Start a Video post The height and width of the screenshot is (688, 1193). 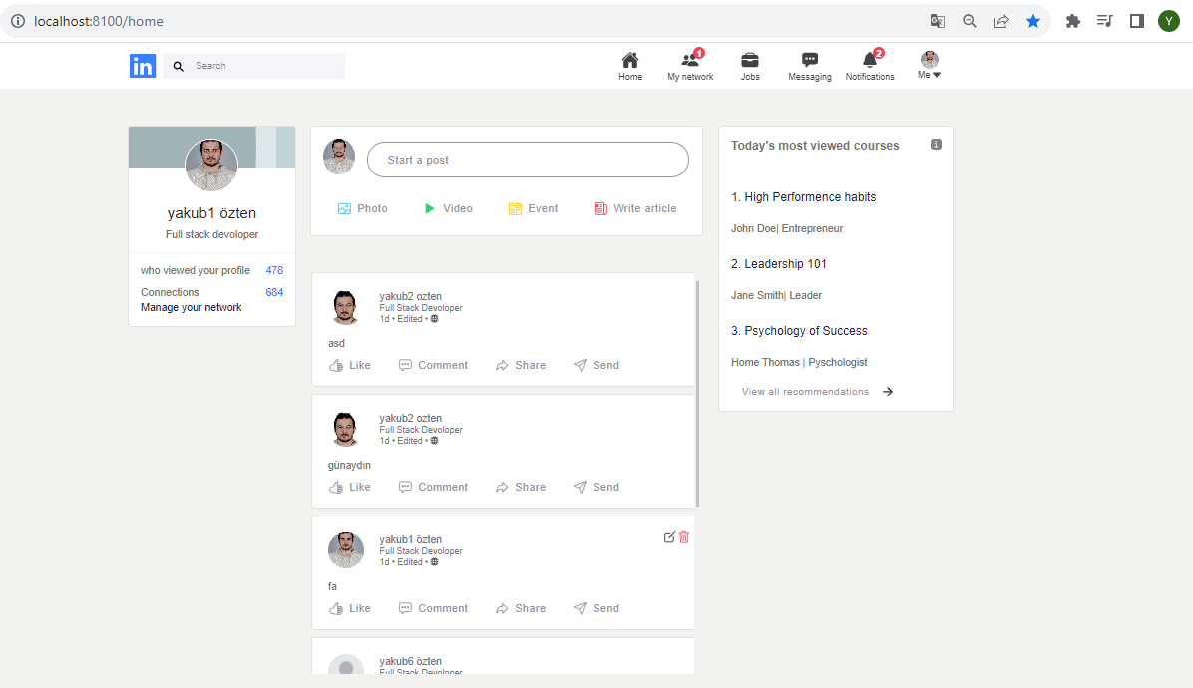point(448,208)
